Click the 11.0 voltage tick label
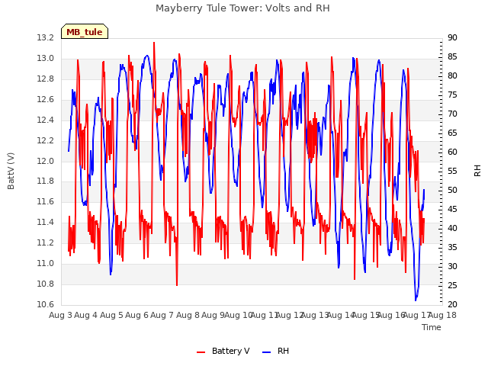 [x=46, y=264]
